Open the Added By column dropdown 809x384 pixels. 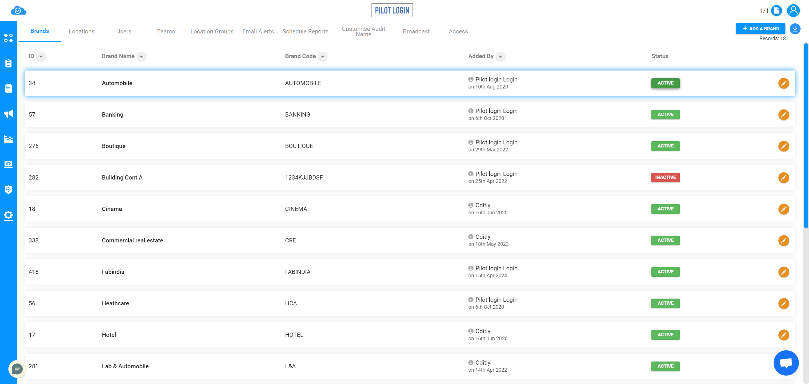[500, 56]
